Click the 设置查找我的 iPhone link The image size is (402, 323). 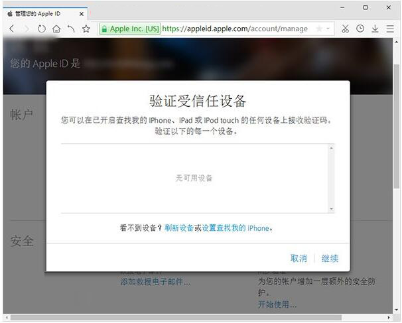235,228
